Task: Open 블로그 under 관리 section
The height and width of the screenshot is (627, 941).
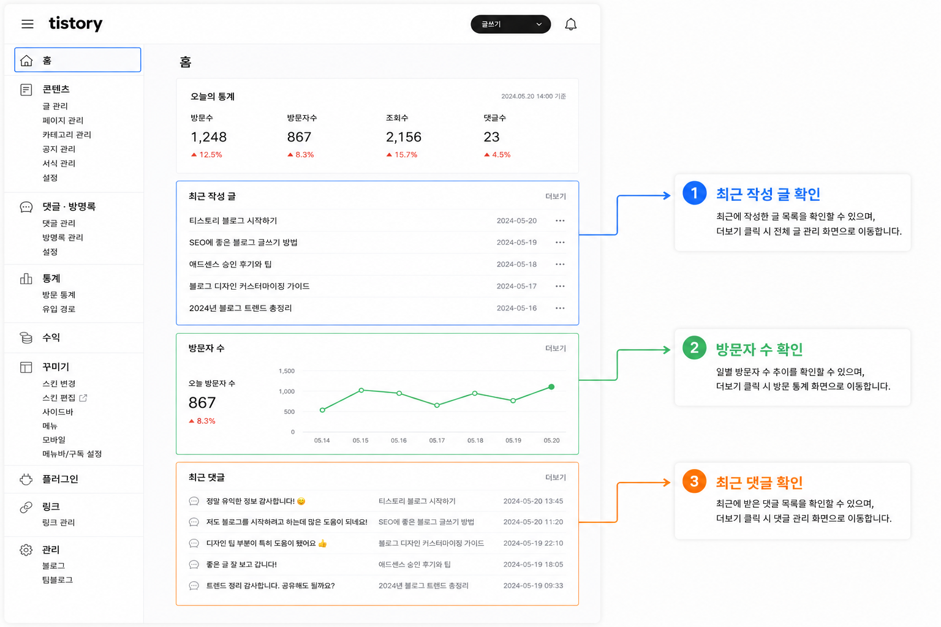Action: pos(53,566)
